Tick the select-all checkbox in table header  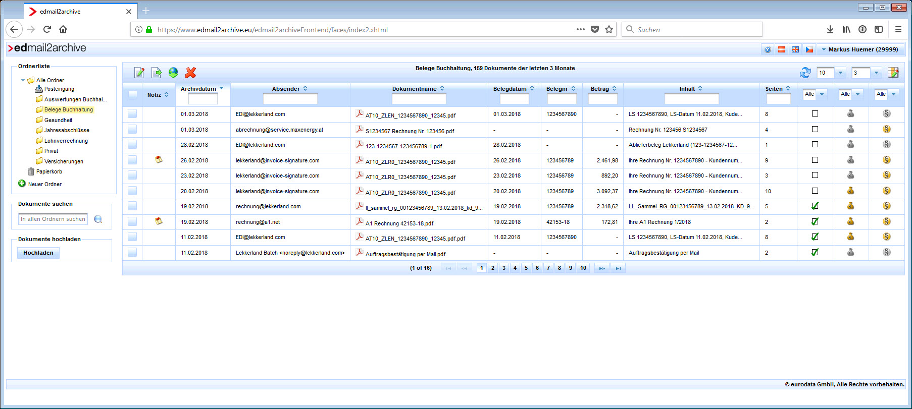[x=132, y=94]
